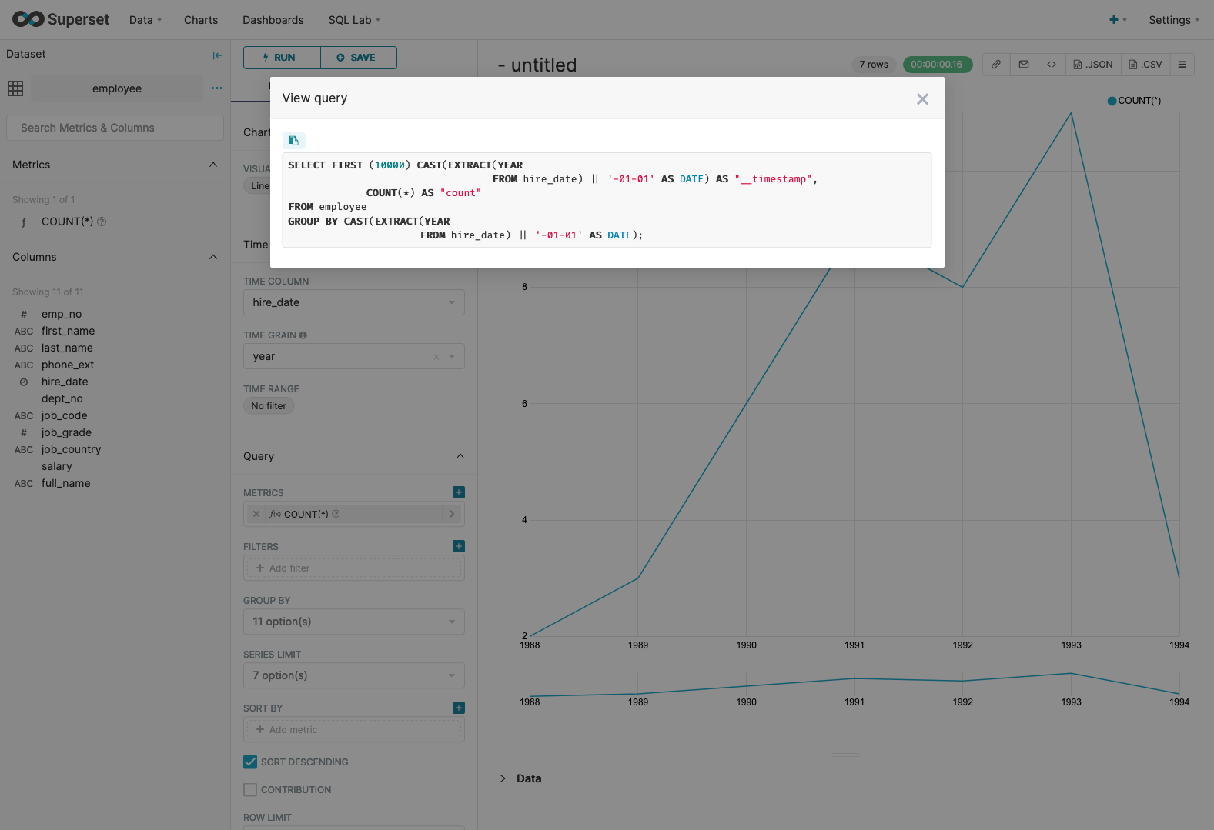Screen dimensions: 1214x830
Task: Go to Charts page
Action: pyautogui.click(x=201, y=20)
